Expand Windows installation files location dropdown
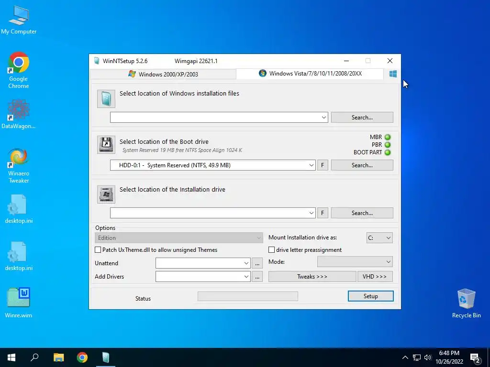This screenshot has width=490, height=367. [324, 118]
